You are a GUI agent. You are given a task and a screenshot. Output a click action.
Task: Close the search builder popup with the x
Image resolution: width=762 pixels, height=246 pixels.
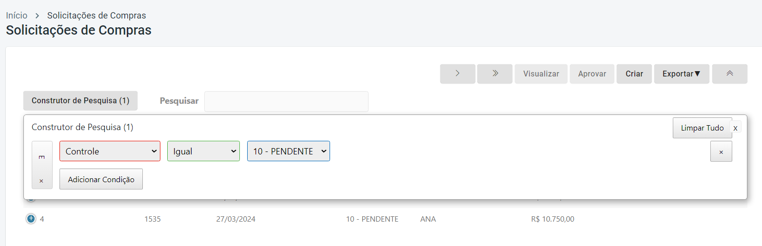click(x=736, y=128)
